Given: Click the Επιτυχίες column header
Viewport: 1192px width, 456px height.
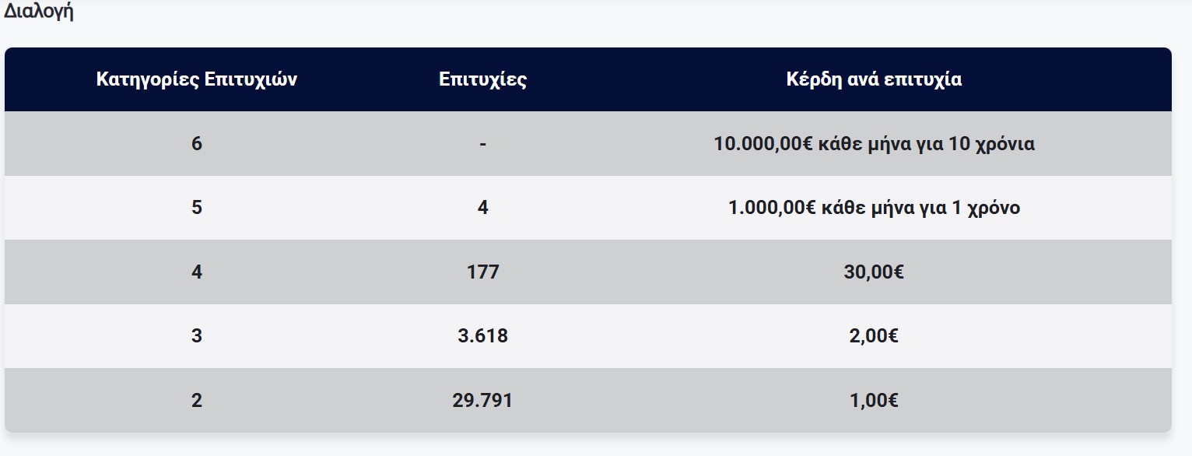Looking at the screenshot, I should [x=482, y=79].
